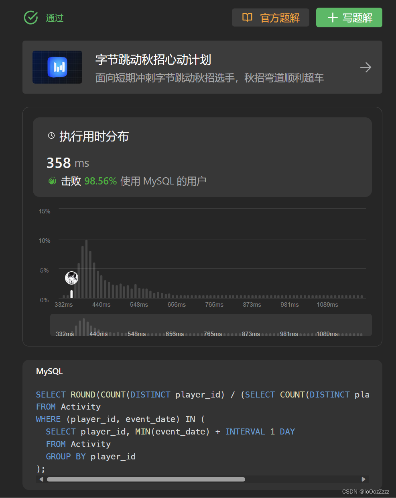Click the 440ms label on the main chart axis
This screenshot has width=396, height=498.
point(101,305)
